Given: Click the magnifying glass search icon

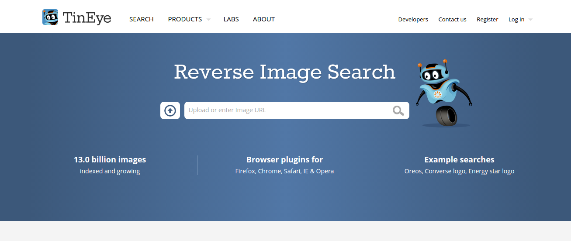Looking at the screenshot, I should [x=398, y=110].
